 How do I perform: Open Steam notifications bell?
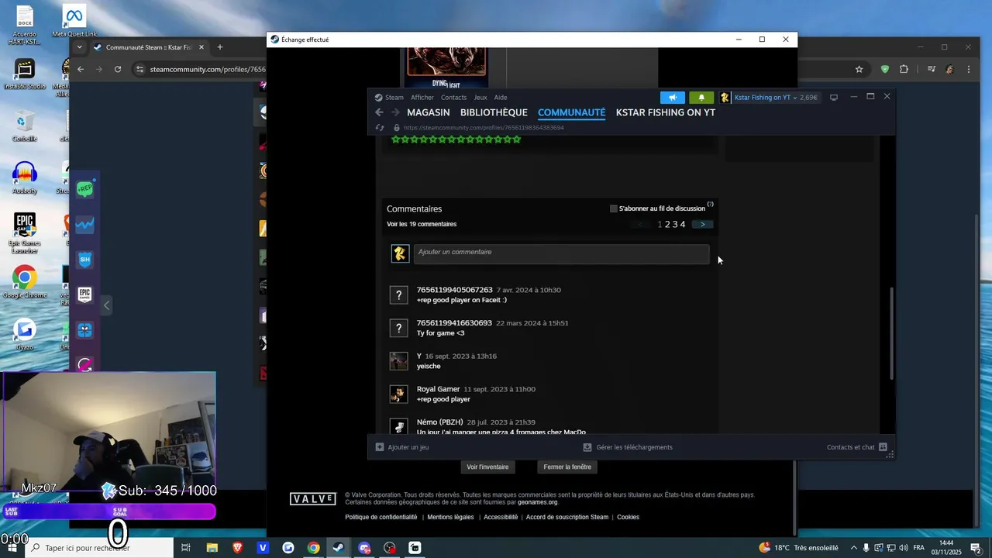701,98
